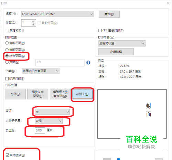Open the 子集(B) subset dropdown

coord(41,71)
